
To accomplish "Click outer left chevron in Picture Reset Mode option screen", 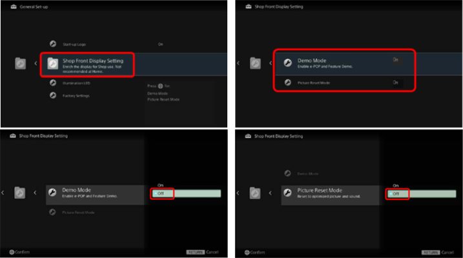I will tap(238, 193).
